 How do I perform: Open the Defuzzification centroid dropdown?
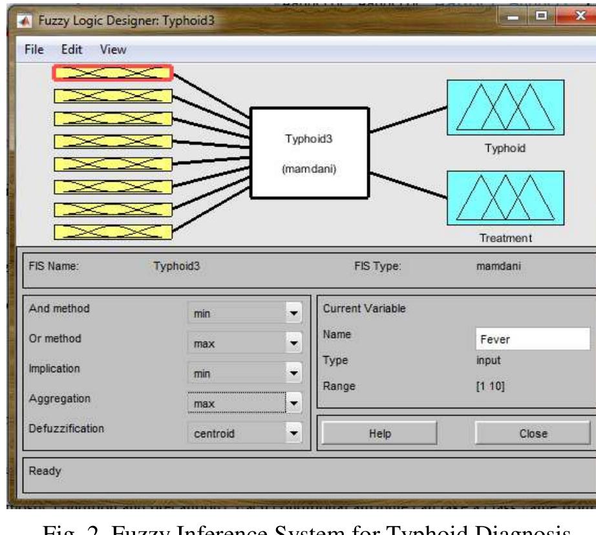(245, 433)
